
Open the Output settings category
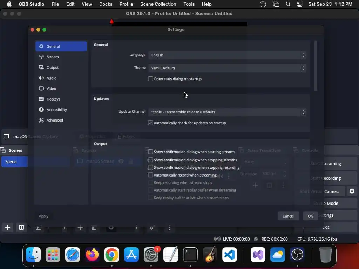click(x=61, y=68)
